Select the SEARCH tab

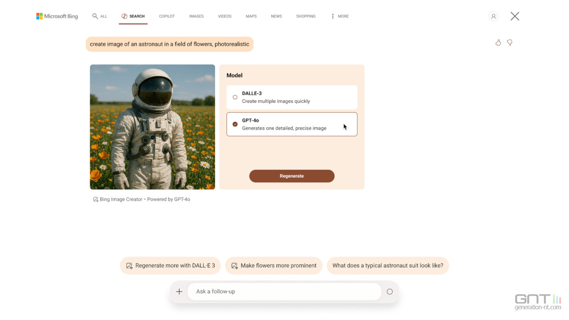(x=133, y=16)
